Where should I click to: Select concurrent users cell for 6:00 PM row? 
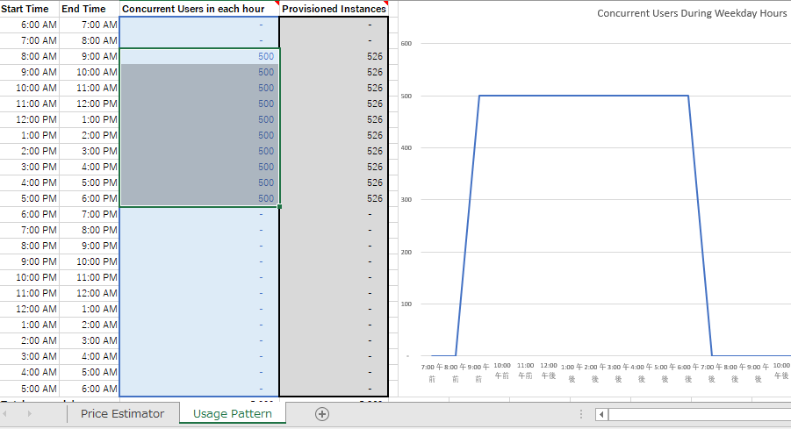tap(199, 214)
